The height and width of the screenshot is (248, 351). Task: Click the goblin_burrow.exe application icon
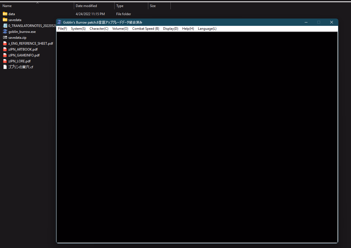point(5,31)
